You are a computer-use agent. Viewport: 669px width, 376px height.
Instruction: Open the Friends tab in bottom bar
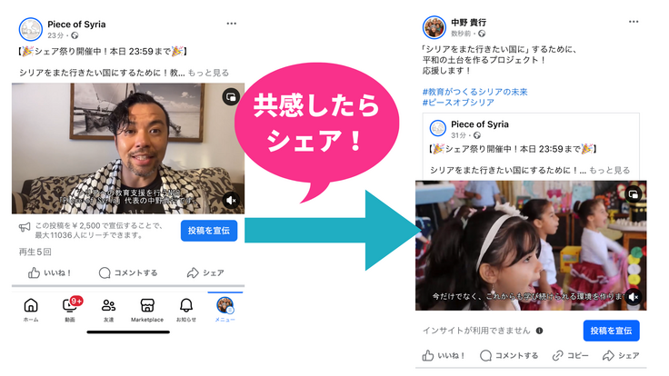[x=109, y=309]
